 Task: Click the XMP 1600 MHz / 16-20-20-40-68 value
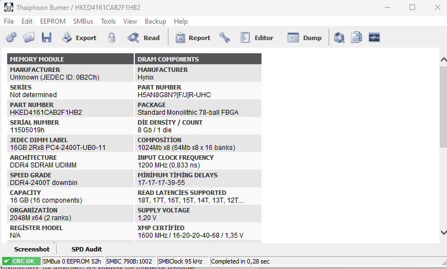pyautogui.click(x=190, y=236)
